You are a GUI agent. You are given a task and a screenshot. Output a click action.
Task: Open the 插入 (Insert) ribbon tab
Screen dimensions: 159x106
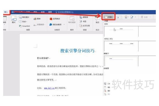[x=6, y=12]
